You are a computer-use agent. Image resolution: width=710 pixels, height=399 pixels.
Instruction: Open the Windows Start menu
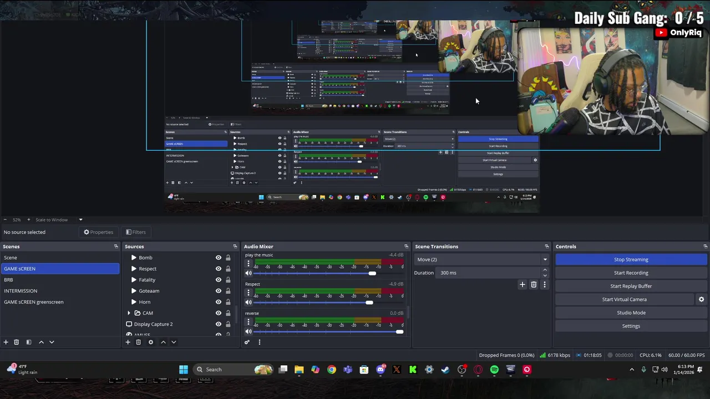coord(184,370)
